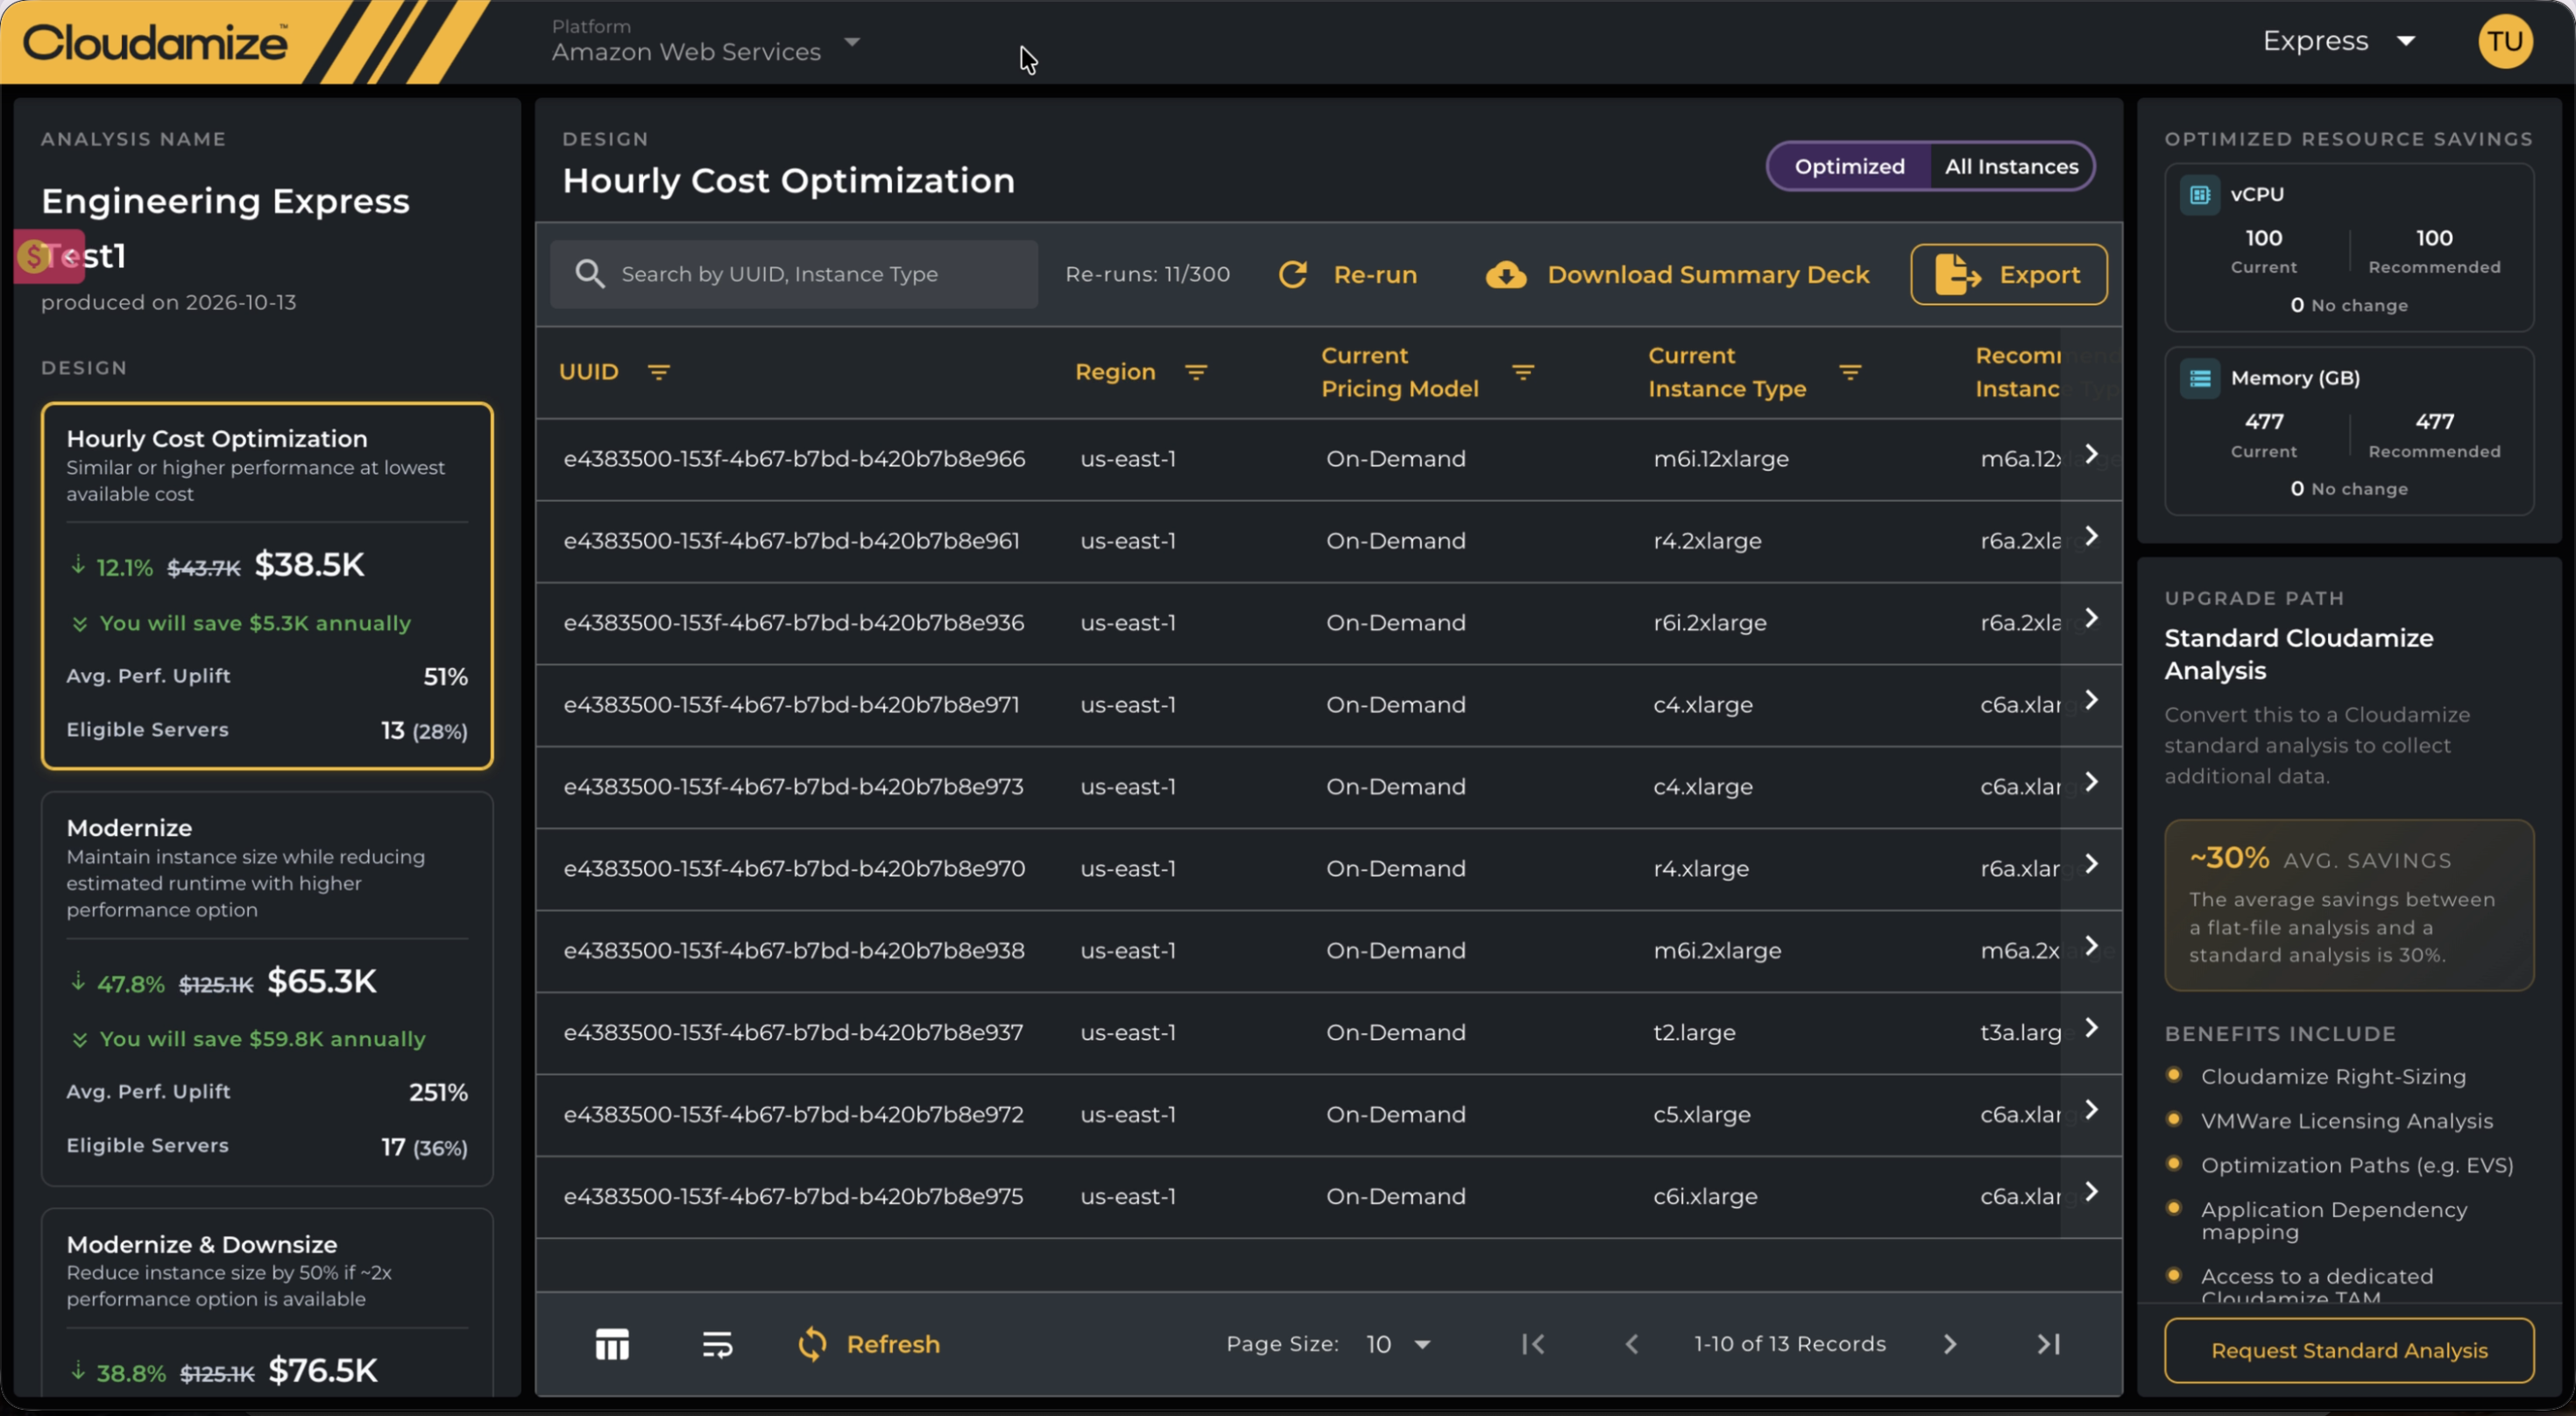Click the UUID column filter icon
Screen dimensions: 2576x1416
click(x=658, y=372)
